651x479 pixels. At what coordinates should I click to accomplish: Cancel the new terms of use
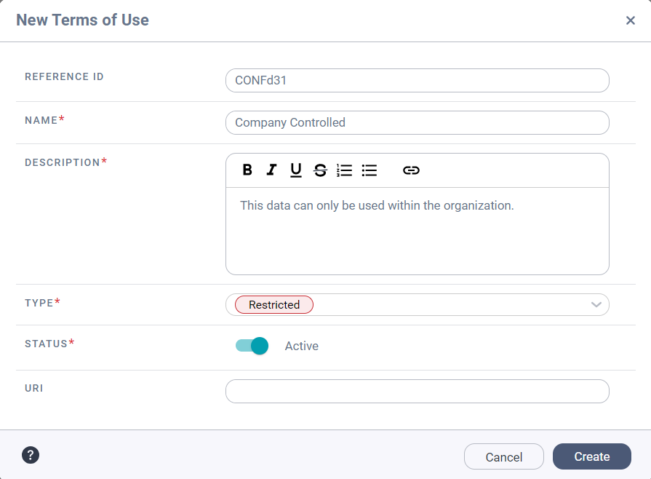pos(503,456)
